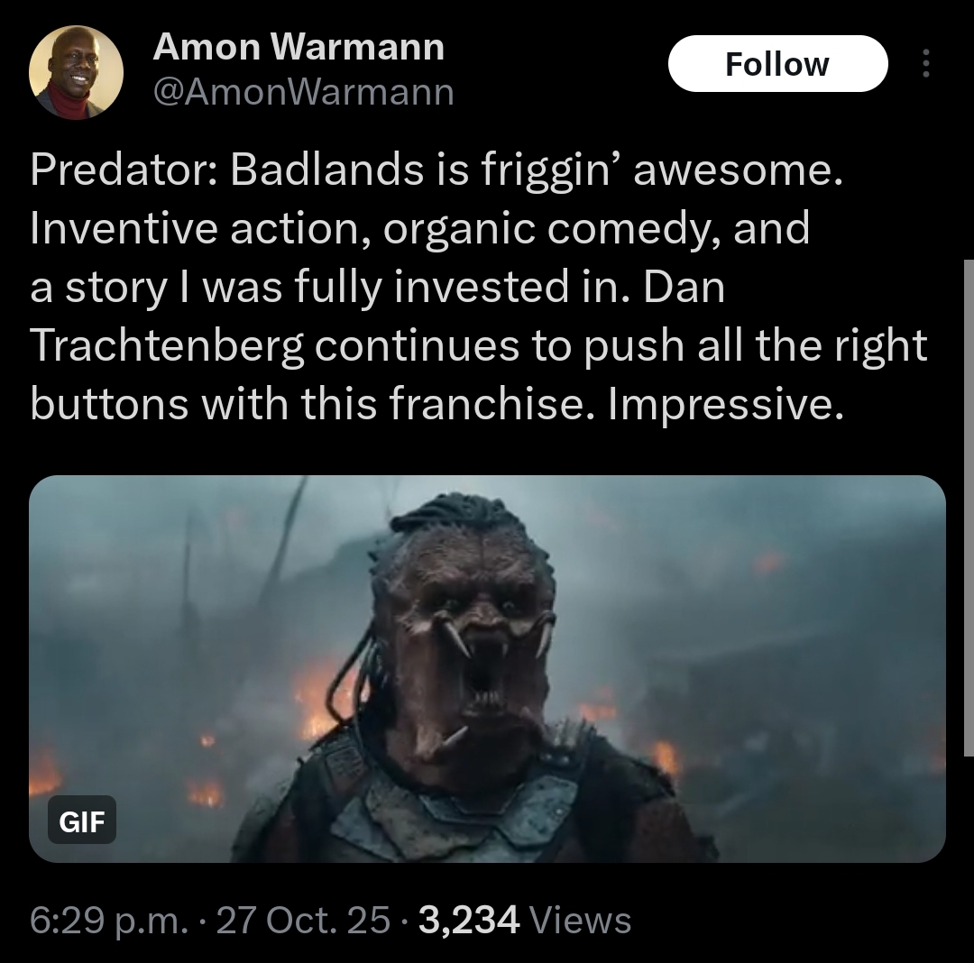Play the Predator GIF in the tweet
The height and width of the screenshot is (963, 974).
(x=487, y=669)
